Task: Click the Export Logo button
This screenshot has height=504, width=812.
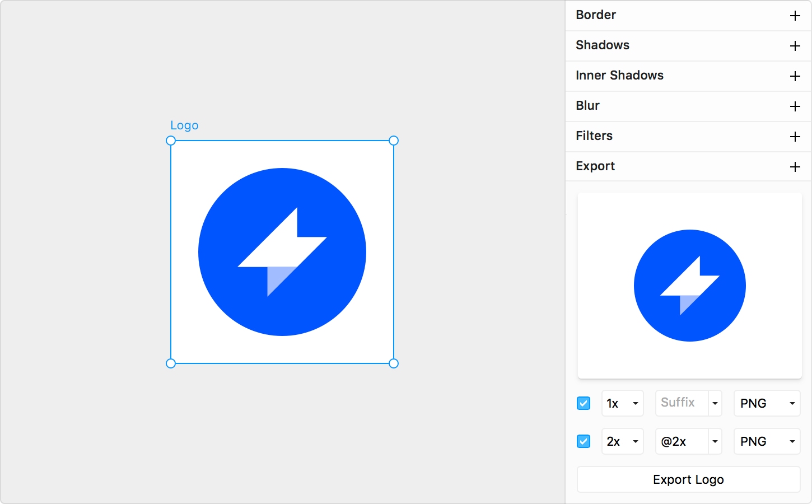Action: 689,479
